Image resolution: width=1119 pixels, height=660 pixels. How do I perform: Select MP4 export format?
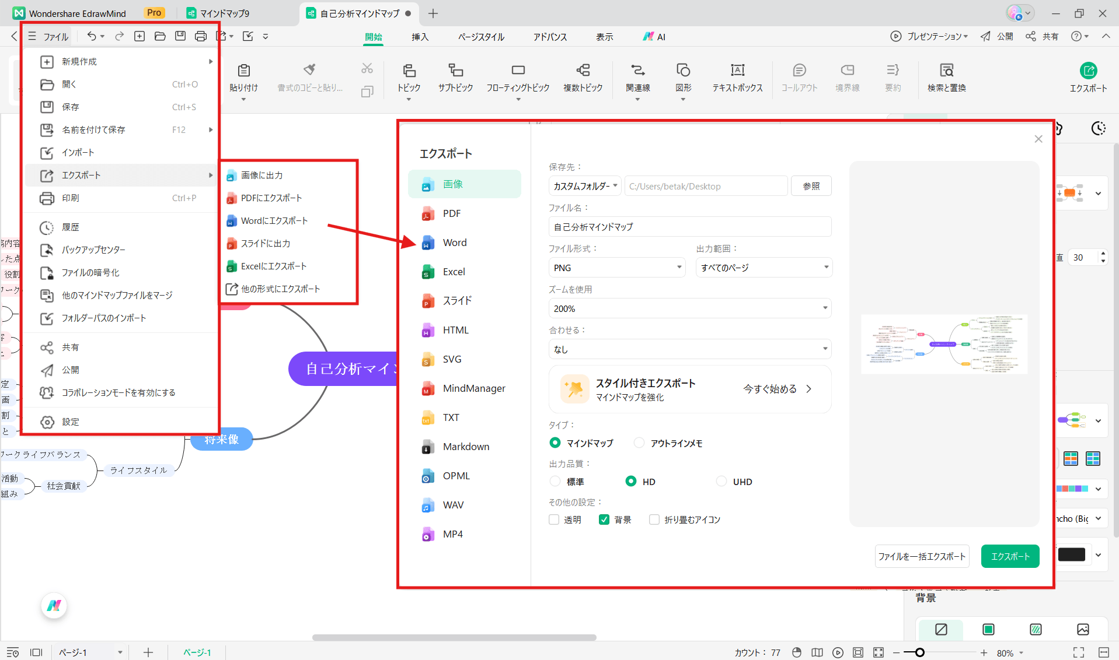[x=465, y=534]
